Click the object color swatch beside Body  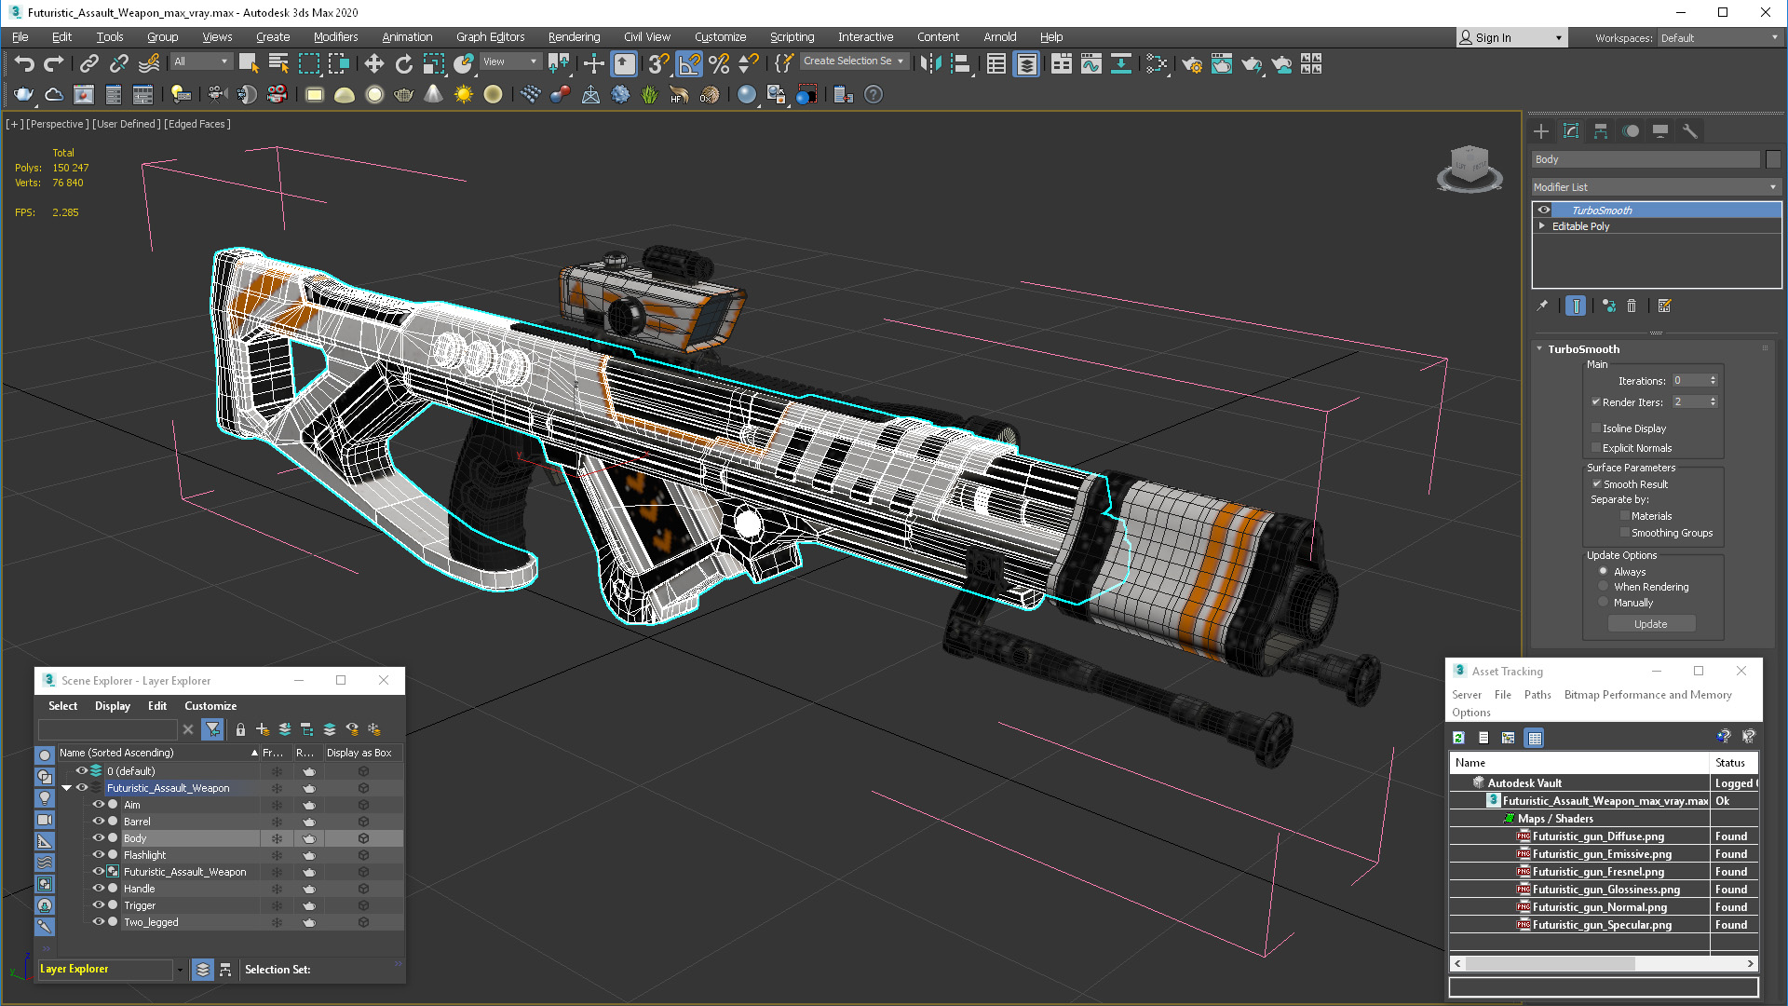1773,159
